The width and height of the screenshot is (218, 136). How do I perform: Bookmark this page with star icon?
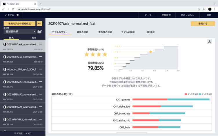[x=204, y=9]
